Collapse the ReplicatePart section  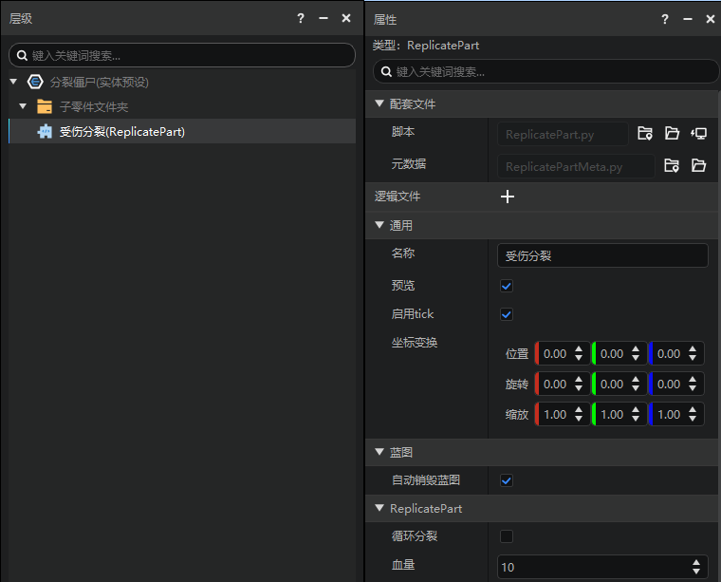379,508
